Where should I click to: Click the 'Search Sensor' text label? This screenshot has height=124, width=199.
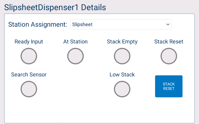29,75
